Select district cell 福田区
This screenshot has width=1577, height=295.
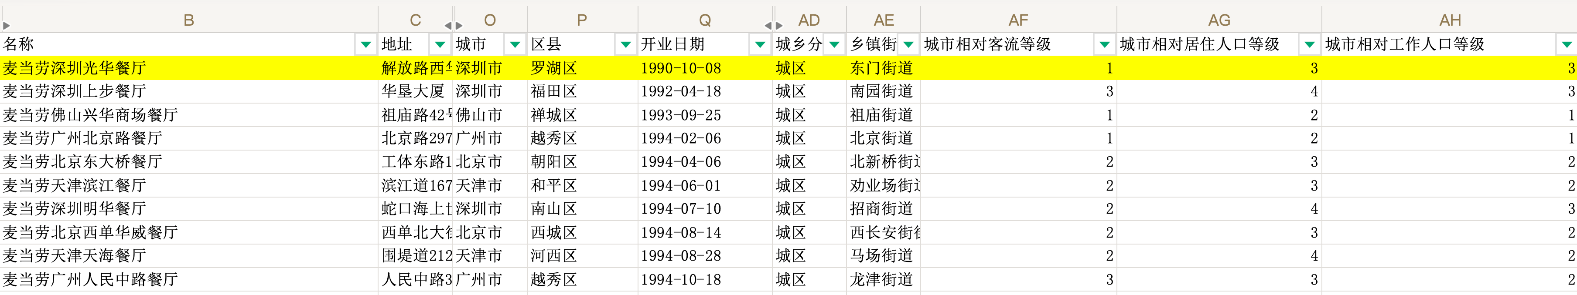582,91
